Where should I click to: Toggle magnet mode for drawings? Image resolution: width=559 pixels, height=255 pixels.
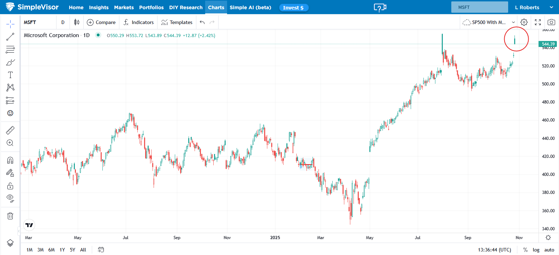click(x=10, y=160)
